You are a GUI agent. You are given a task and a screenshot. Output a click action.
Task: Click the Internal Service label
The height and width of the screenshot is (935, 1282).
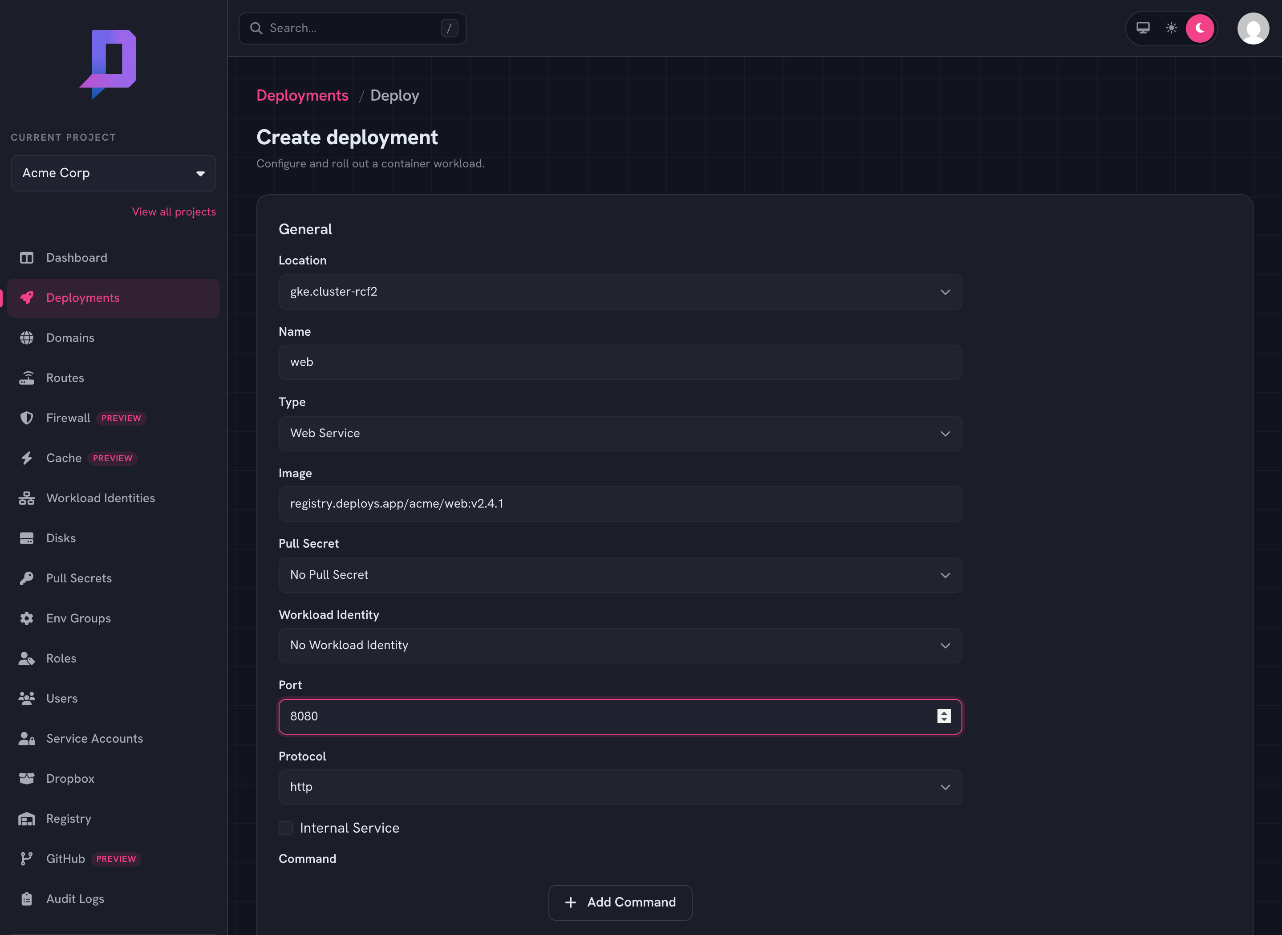pos(349,828)
